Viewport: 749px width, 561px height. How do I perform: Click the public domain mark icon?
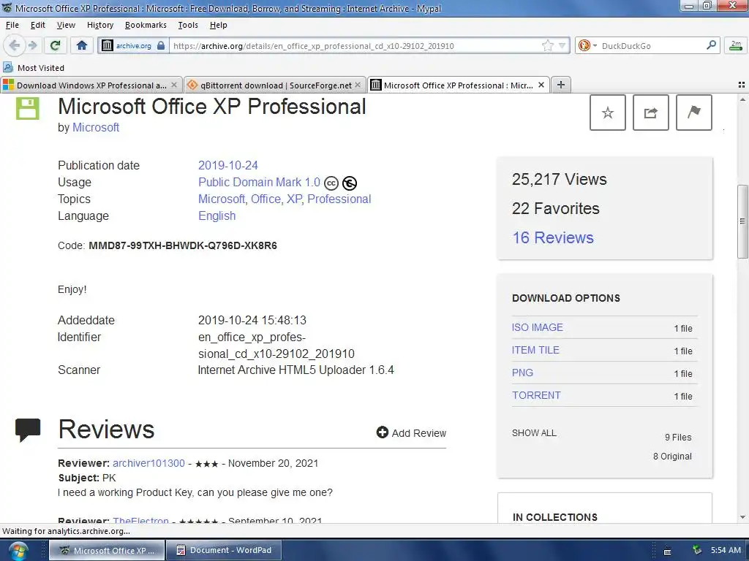pos(350,183)
